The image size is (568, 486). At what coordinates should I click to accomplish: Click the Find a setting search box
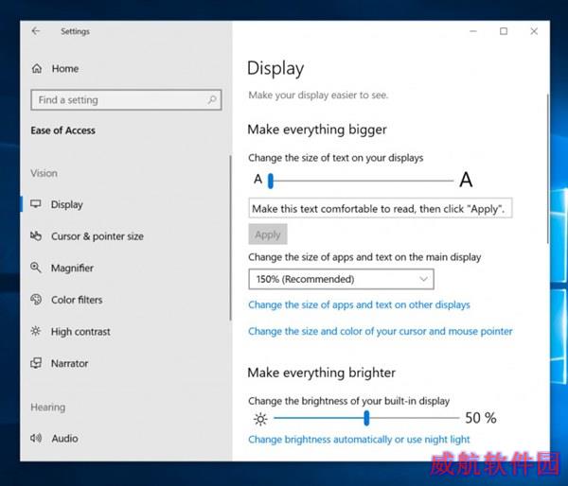pos(126,100)
